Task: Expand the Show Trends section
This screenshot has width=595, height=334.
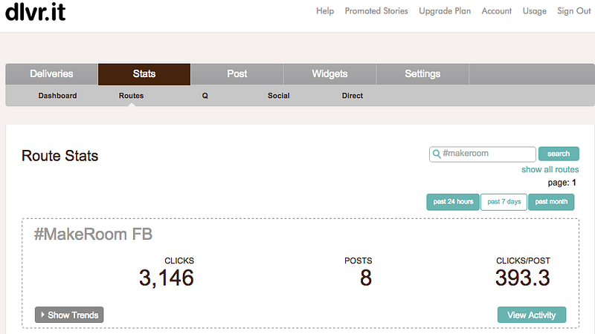Action: click(69, 315)
